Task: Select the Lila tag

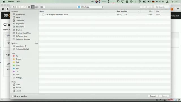Action: (17, 72)
